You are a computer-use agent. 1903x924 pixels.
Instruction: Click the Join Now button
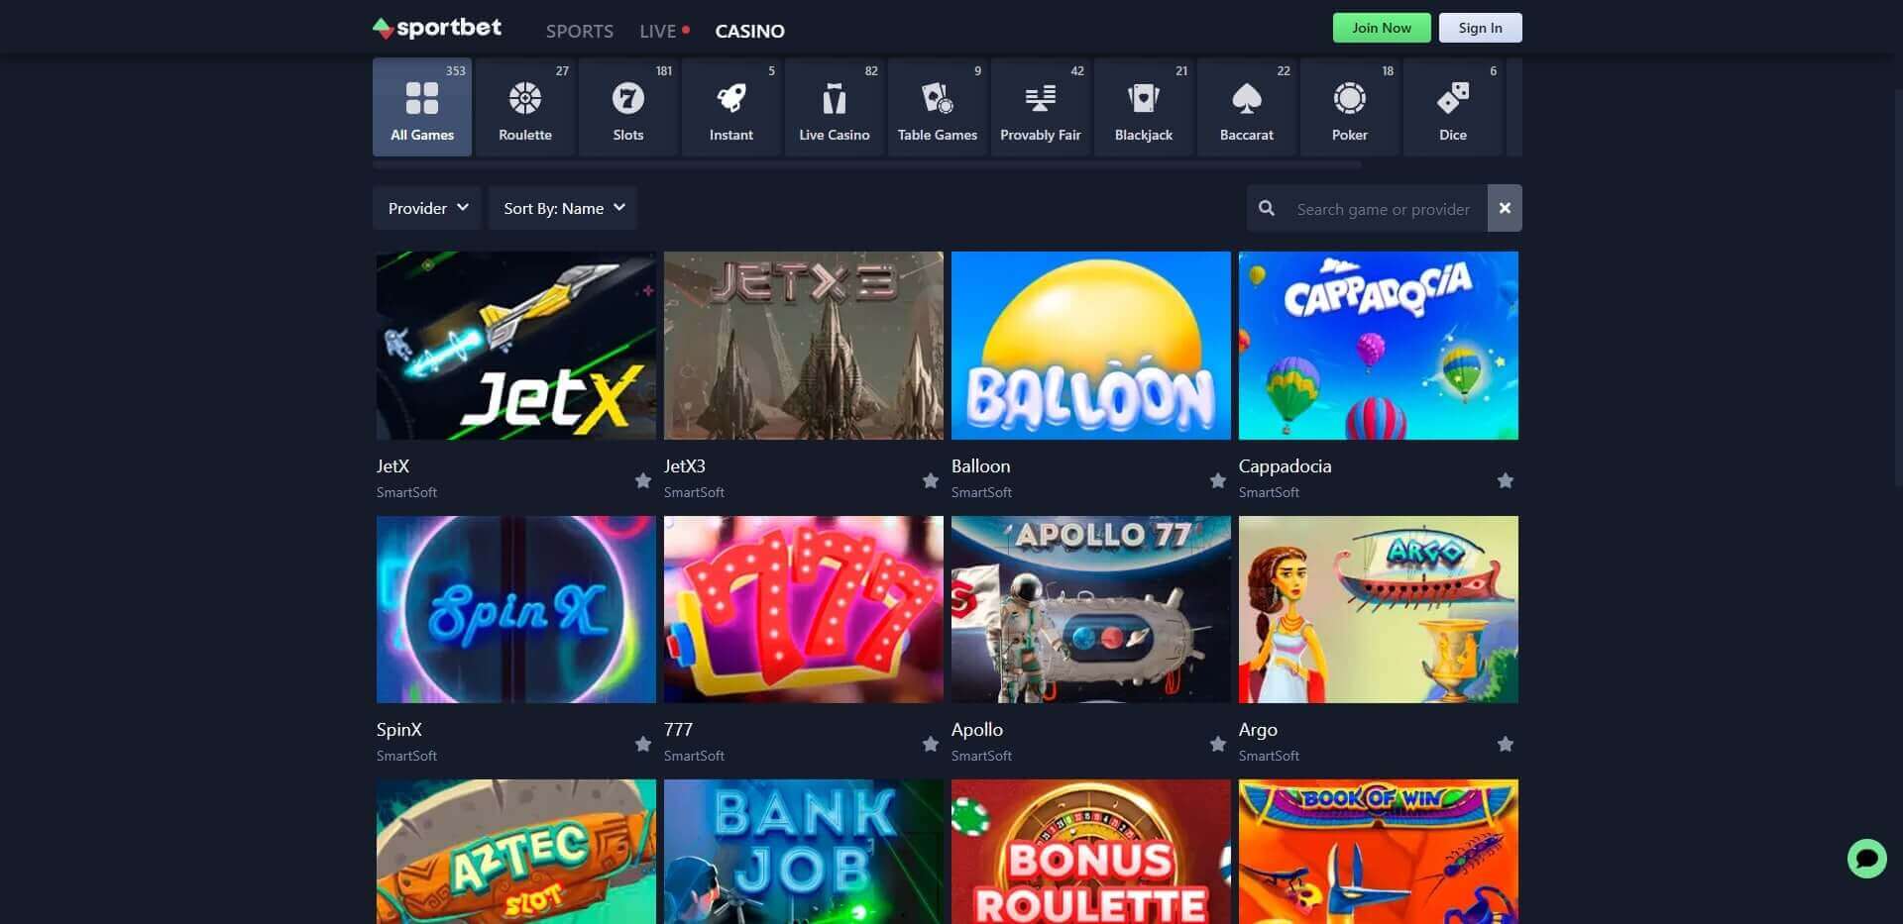1381,27
